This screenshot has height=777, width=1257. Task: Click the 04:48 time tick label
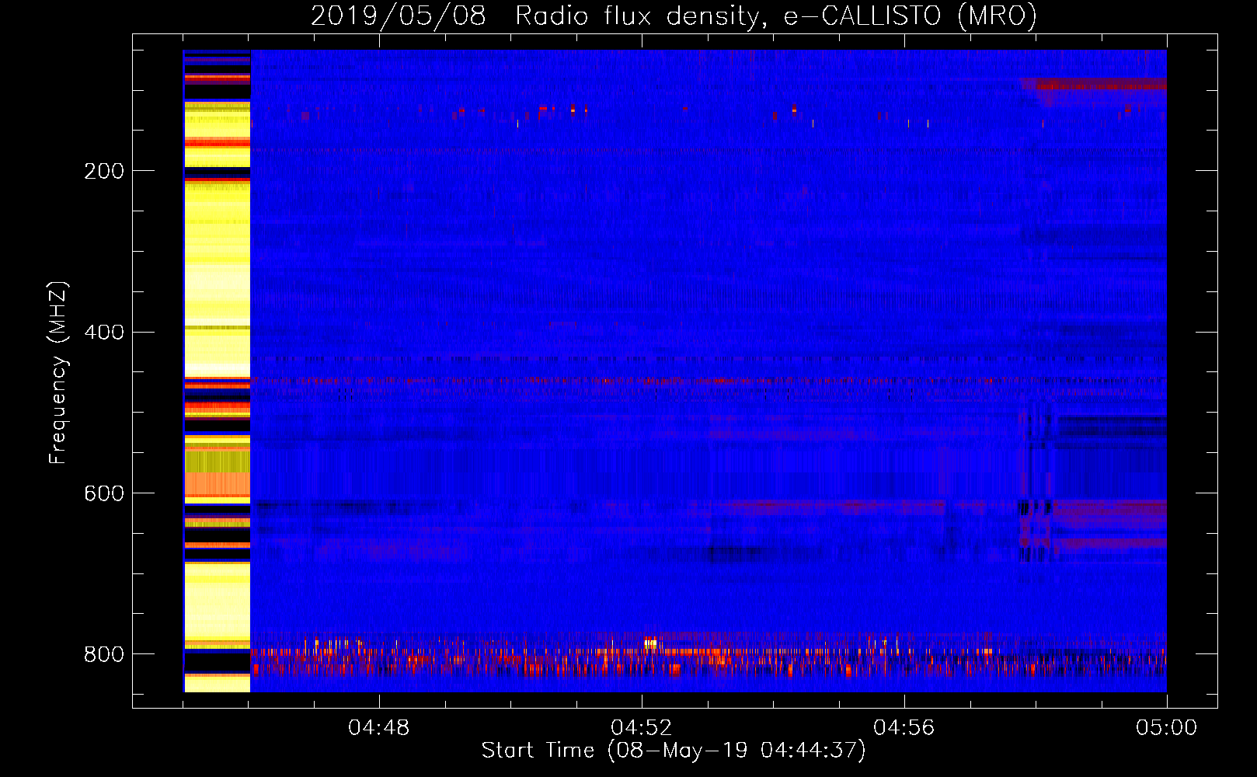click(379, 728)
